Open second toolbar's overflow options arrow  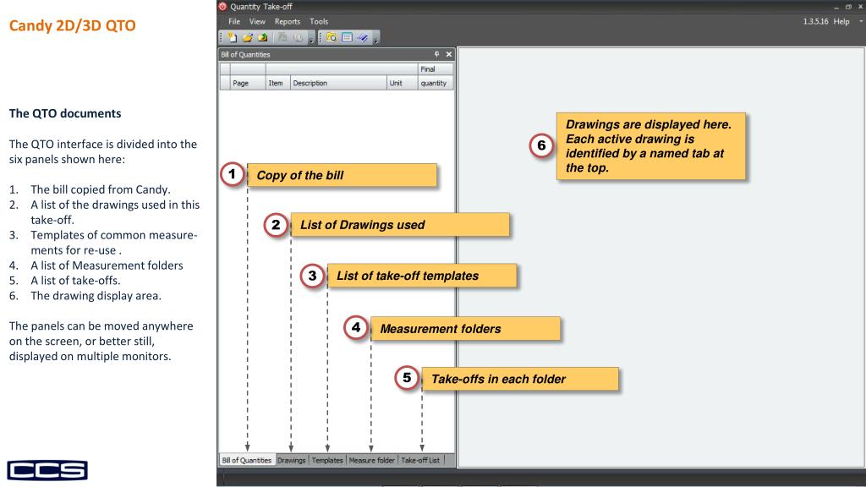click(x=376, y=39)
